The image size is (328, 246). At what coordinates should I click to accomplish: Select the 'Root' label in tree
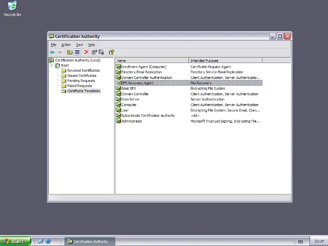65,66
